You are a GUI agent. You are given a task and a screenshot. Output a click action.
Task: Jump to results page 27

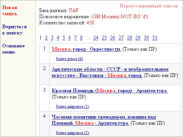pos(121,38)
